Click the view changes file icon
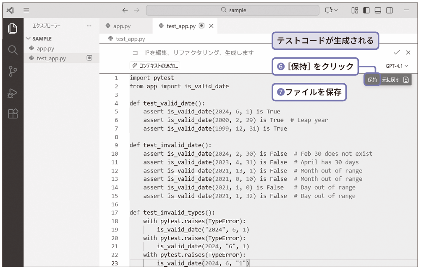Screen dimensions: 421x270 (406, 80)
